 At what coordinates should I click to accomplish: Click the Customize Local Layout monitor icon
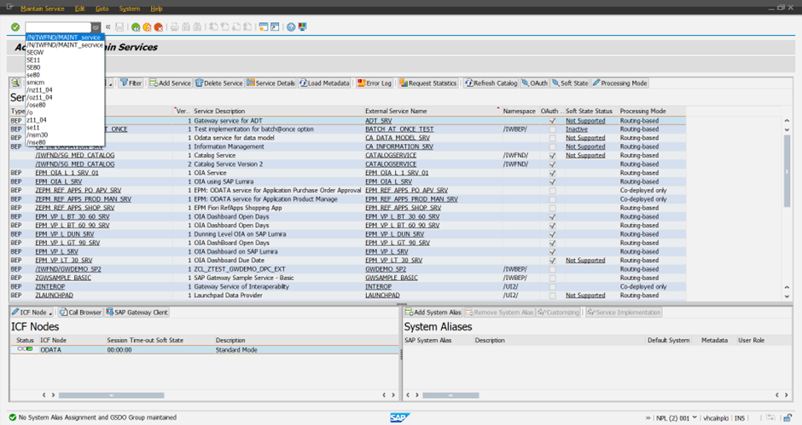click(x=302, y=27)
